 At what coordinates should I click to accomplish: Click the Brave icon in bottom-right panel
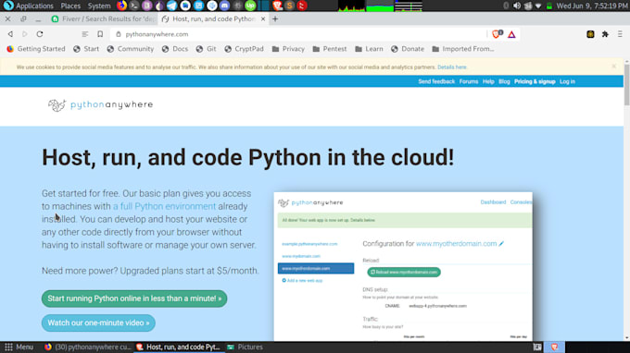[554, 347]
